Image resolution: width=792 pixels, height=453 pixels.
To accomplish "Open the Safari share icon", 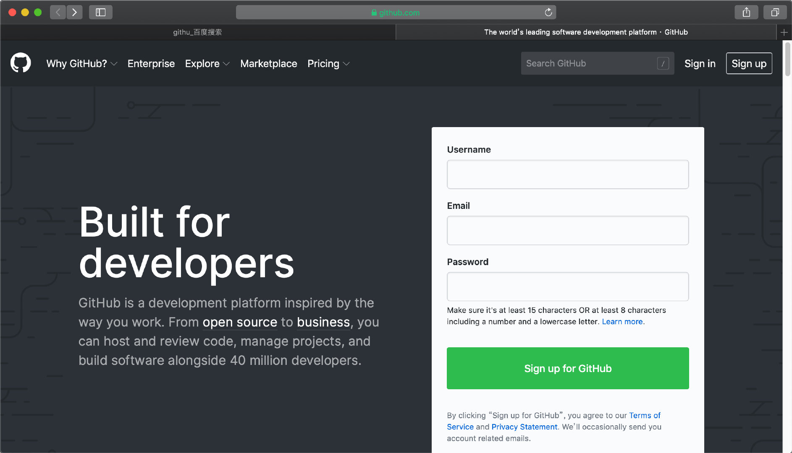I will point(746,12).
